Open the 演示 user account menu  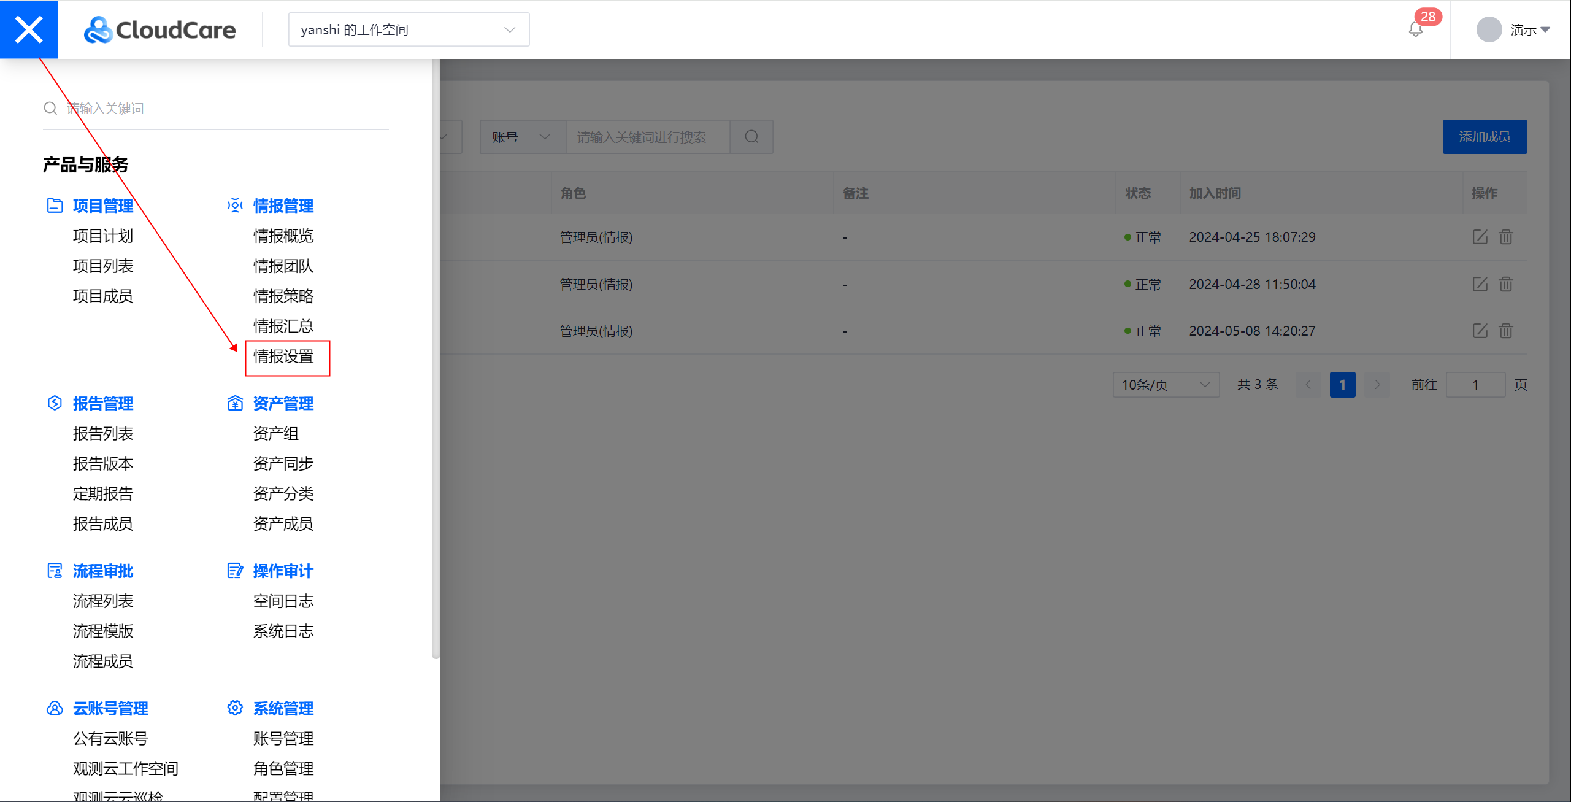(1530, 29)
